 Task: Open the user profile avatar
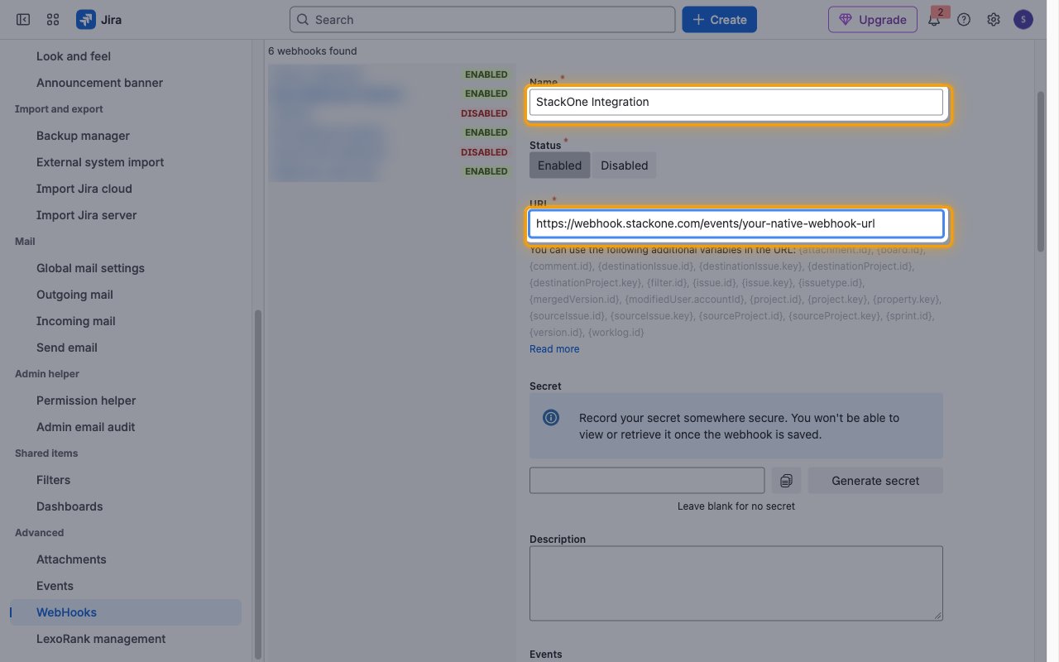tap(1023, 19)
